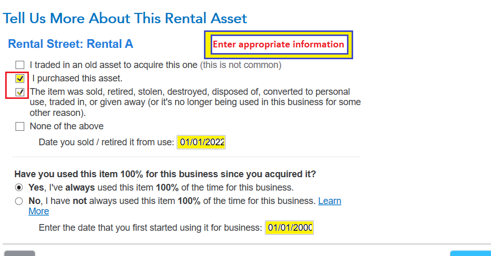Click the first started using for business date field
Screen dimensions: 491x256
289,228
